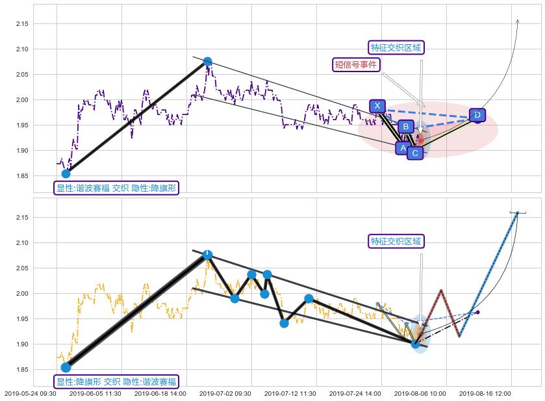Click the red zigzag peak in bottom chart
This screenshot has width=545, height=401.
tap(441, 291)
